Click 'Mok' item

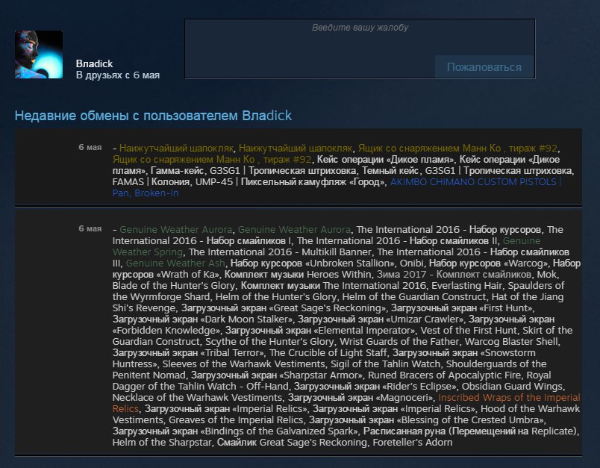point(547,275)
